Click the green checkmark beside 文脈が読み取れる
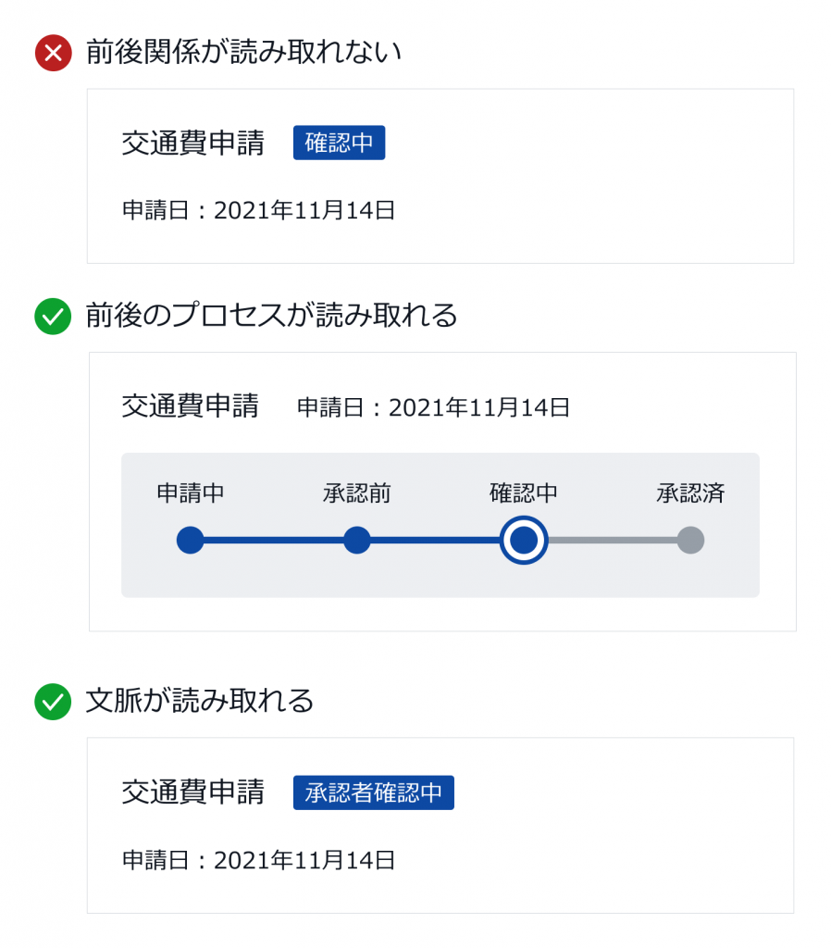Viewport: 831px width, 948px height. click(53, 702)
